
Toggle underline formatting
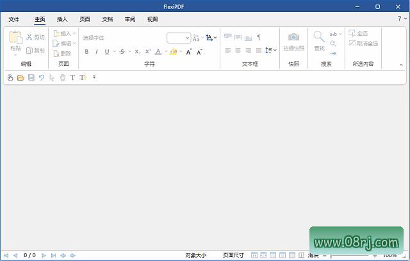tap(107, 52)
